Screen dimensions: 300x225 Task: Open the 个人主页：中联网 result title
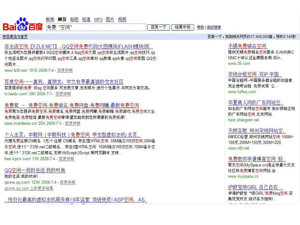(x=73, y=135)
